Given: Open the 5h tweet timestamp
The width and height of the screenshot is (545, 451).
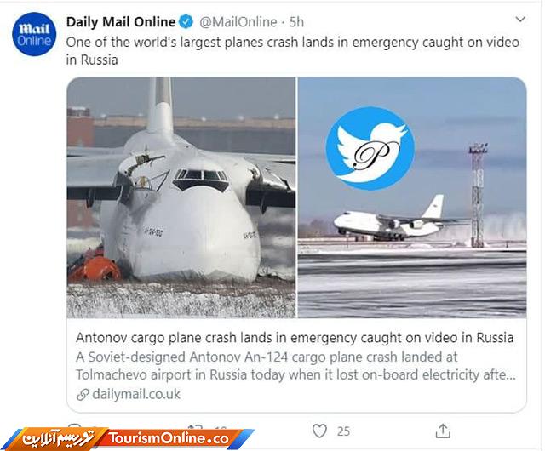Looking at the screenshot, I should pyautogui.click(x=296, y=22).
